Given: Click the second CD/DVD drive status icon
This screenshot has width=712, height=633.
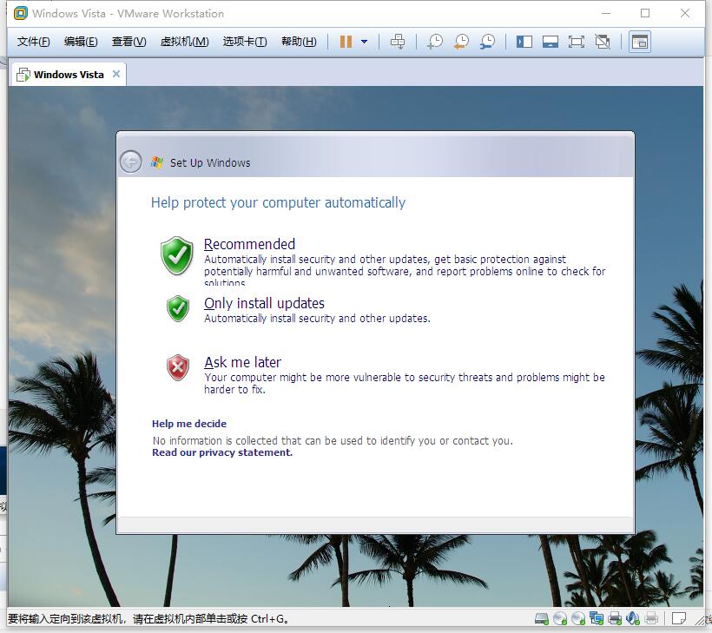Looking at the screenshot, I should coord(578,618).
